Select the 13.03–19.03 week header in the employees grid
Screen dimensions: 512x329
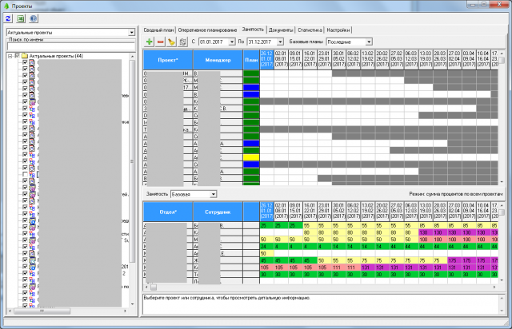426,211
